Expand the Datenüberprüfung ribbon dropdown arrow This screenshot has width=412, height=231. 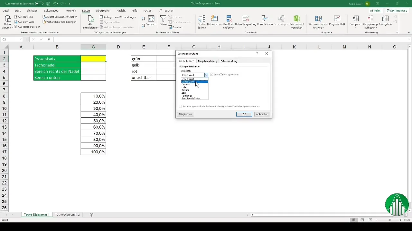click(x=246, y=28)
